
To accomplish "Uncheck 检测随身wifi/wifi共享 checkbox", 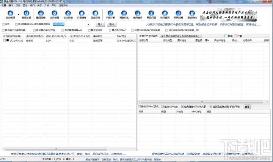I will pyautogui.click(x=182, y=106).
